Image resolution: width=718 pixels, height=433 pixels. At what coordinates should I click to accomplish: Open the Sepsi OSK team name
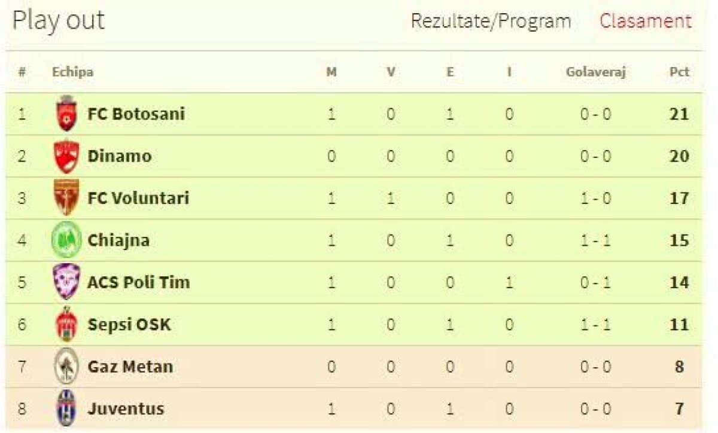[x=129, y=325]
